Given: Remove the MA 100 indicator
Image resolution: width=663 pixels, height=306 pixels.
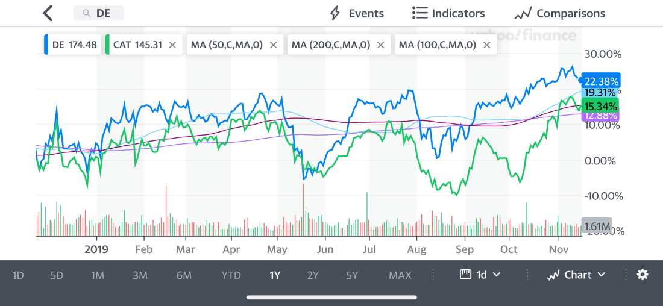Looking at the screenshot, I should pyautogui.click(x=487, y=45).
